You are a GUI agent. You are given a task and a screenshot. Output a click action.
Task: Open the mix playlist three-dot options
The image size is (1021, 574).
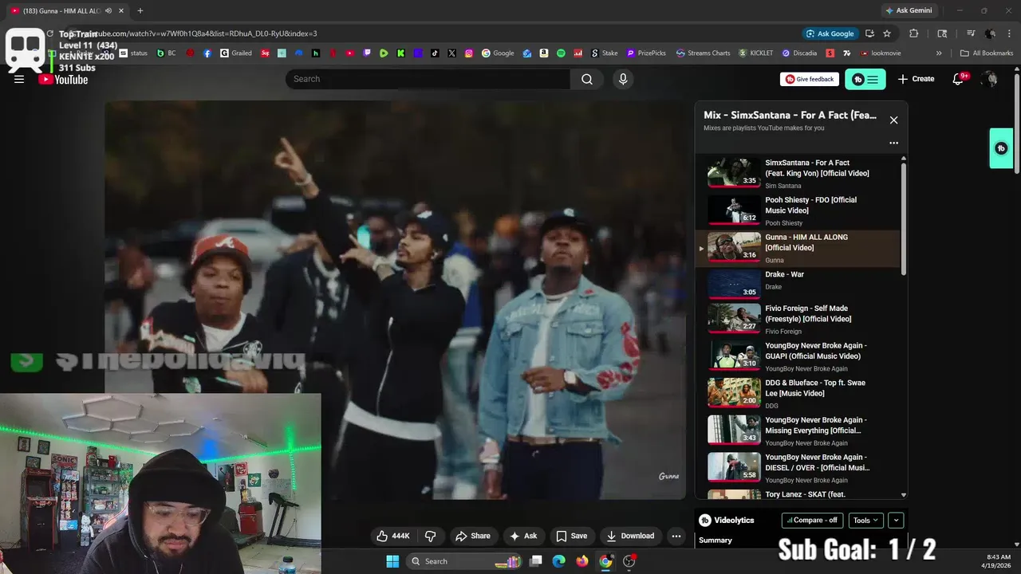pos(893,143)
